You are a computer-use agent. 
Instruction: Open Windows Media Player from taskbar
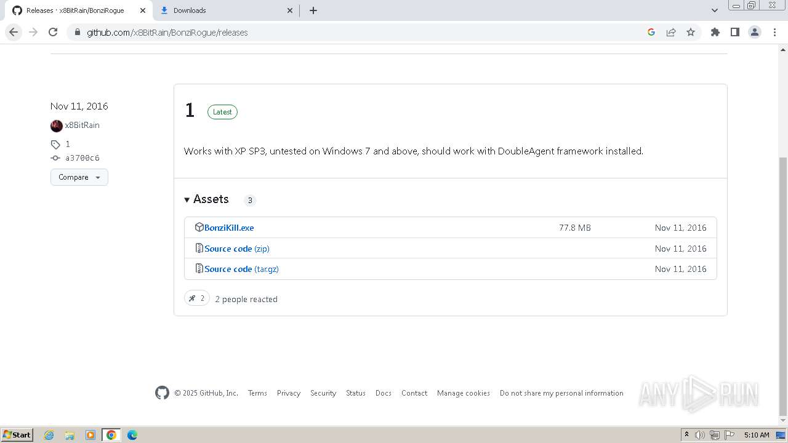90,435
